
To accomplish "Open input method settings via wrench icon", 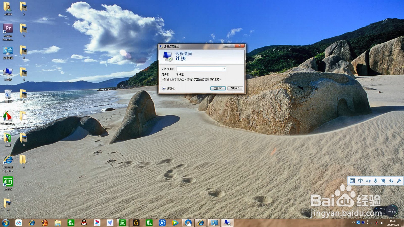I will click(399, 181).
